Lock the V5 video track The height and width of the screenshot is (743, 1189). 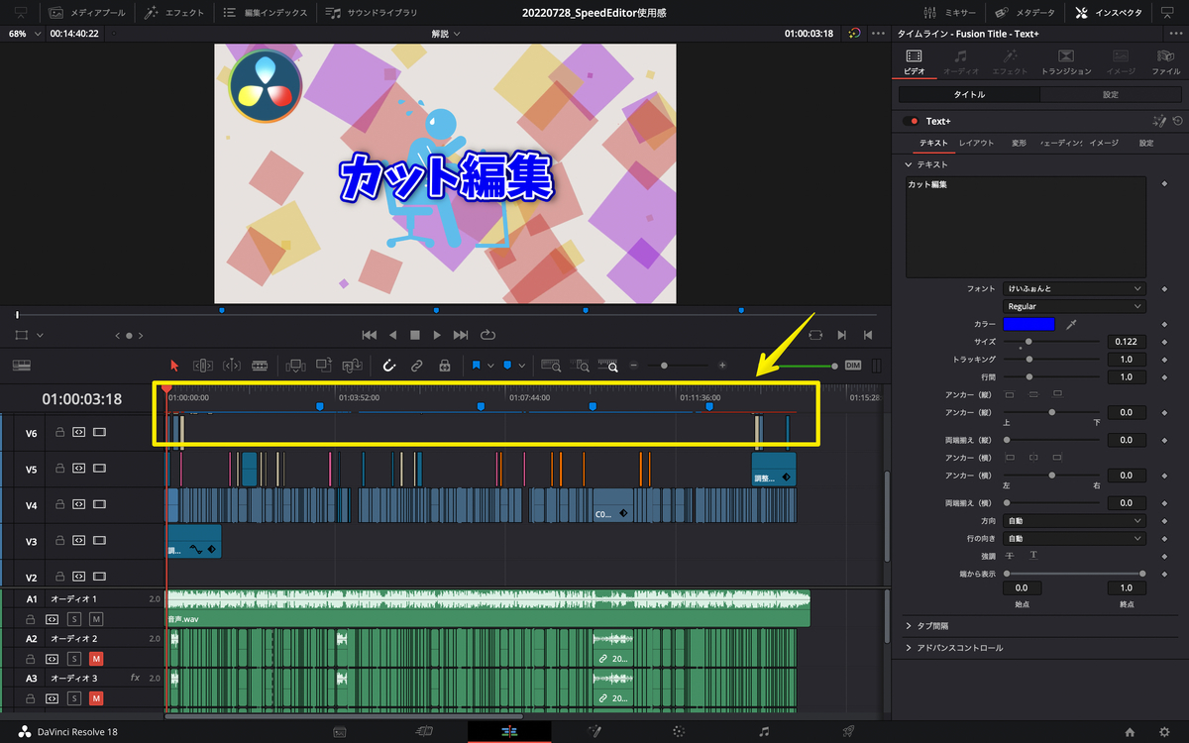pyautogui.click(x=59, y=470)
